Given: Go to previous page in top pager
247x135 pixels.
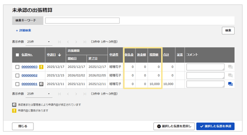Looking at the screenshot, I should 68,42.
